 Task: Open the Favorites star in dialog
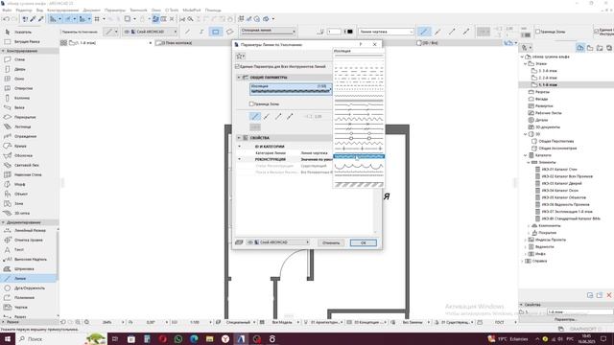click(x=240, y=57)
